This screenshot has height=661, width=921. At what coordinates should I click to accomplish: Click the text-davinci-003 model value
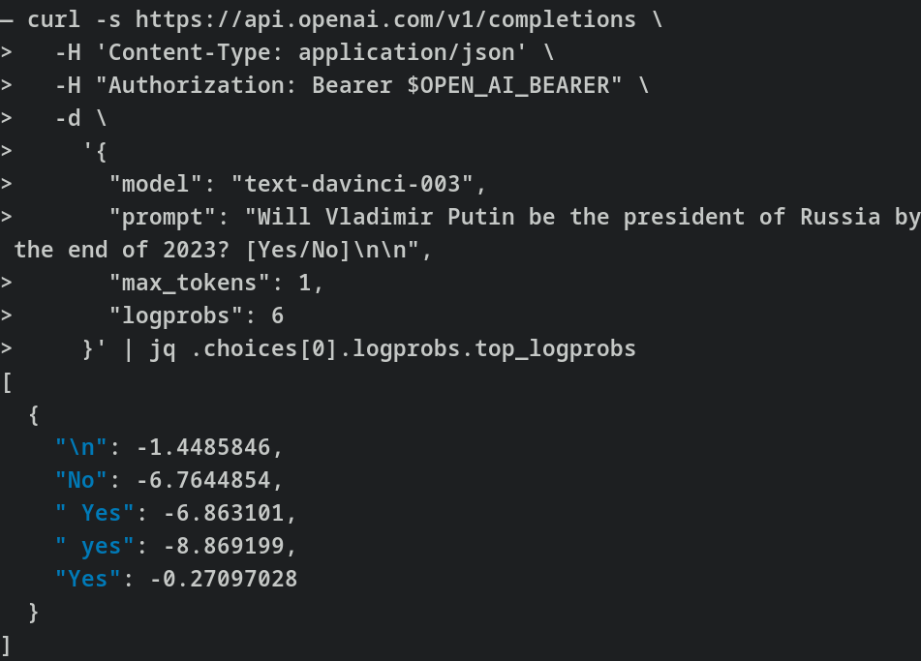click(353, 184)
